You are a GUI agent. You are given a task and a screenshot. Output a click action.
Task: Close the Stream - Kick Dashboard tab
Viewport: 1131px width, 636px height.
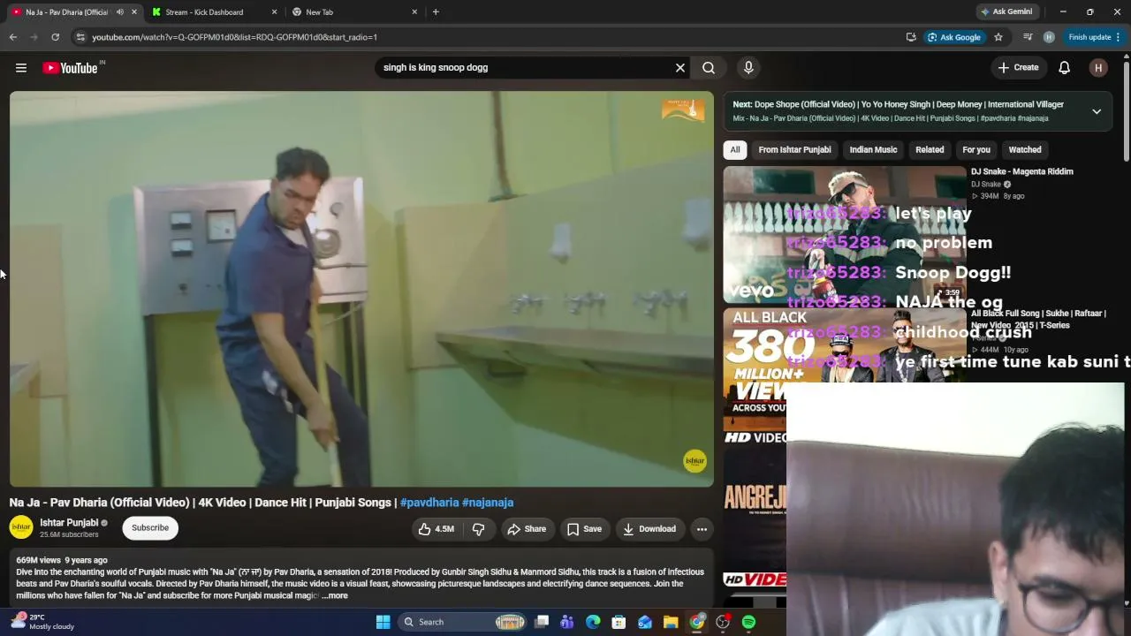point(274,12)
